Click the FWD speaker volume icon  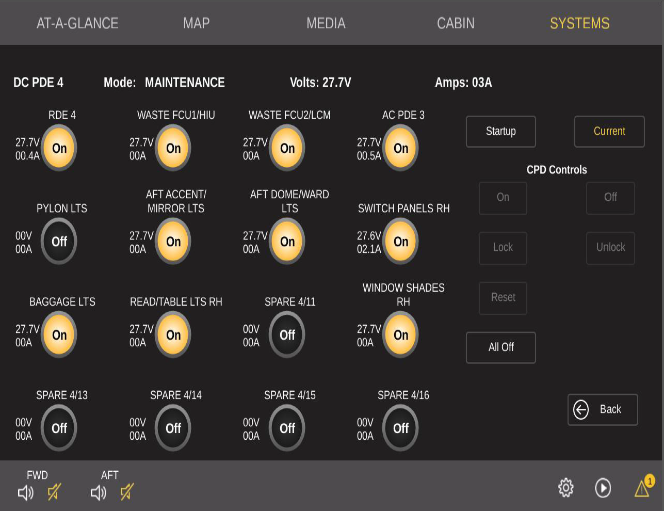(x=25, y=492)
